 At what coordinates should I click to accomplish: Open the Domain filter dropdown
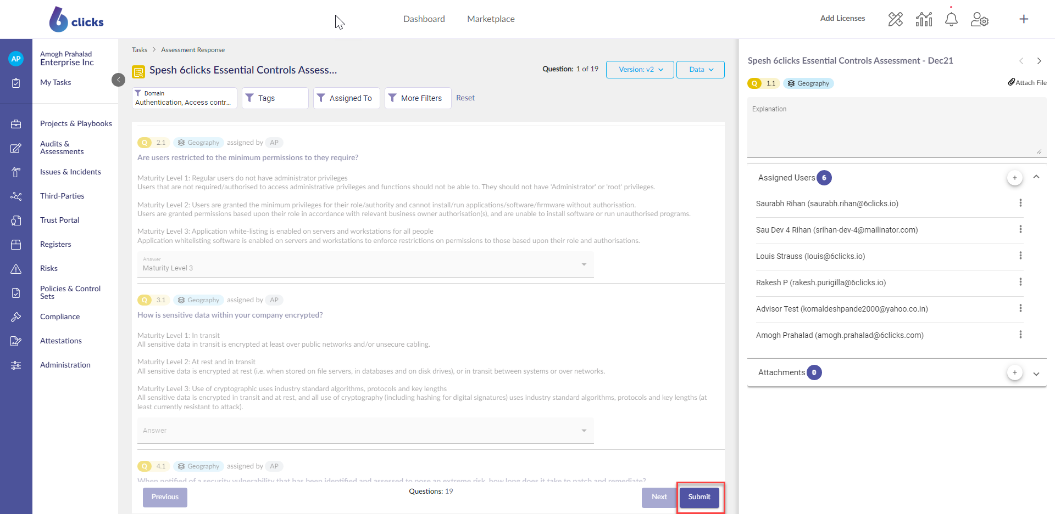click(x=185, y=98)
